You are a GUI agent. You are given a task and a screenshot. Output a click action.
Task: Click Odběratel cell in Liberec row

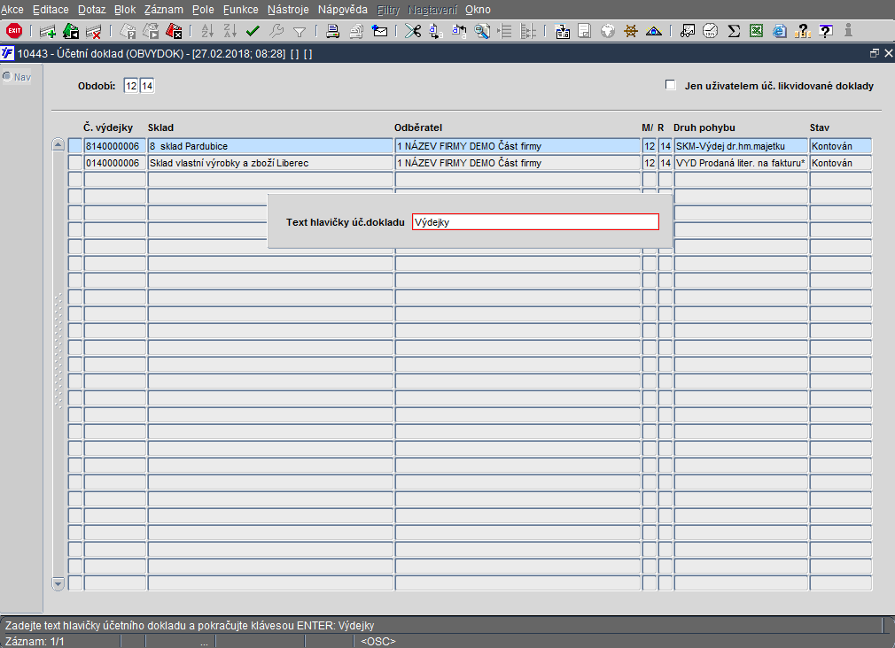click(518, 163)
